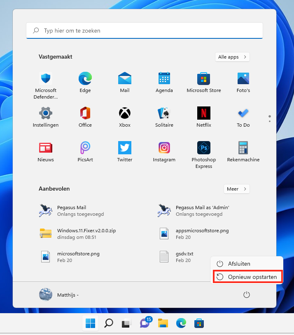
Task: Open the gsdv.txt recommended file
Action: coord(184,257)
